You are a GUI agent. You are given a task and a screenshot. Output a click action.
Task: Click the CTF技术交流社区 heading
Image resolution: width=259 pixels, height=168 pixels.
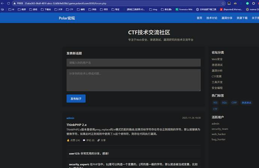coord(149,32)
